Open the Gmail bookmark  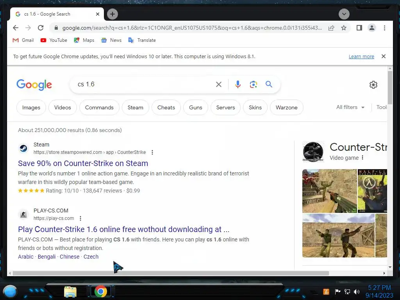pos(23,40)
